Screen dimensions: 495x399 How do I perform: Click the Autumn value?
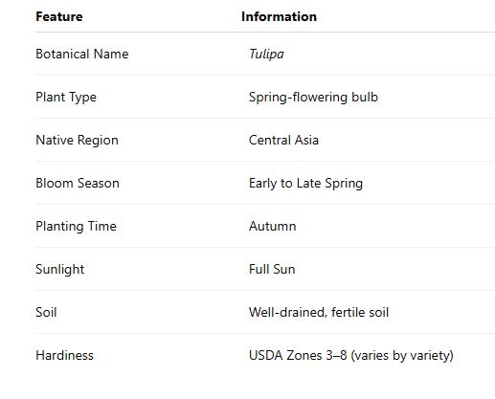pos(273,226)
